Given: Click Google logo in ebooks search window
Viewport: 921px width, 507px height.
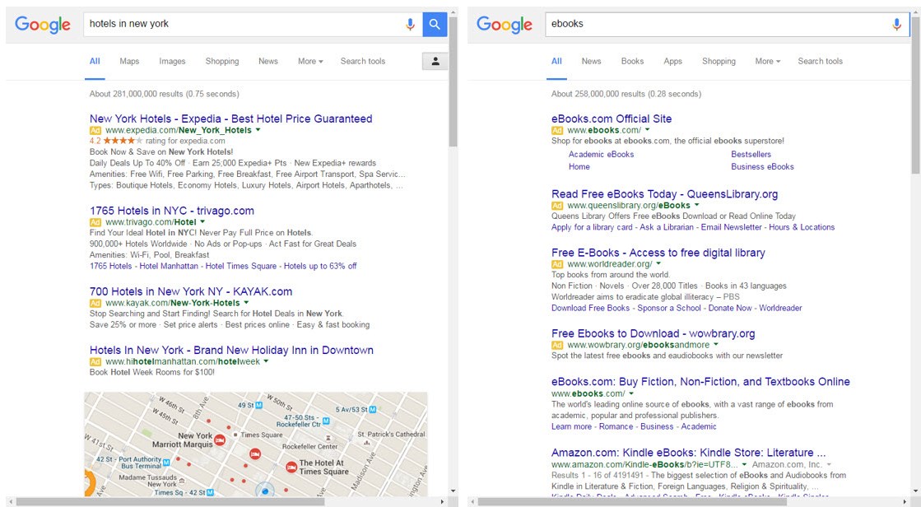Looking at the screenshot, I should coord(505,25).
